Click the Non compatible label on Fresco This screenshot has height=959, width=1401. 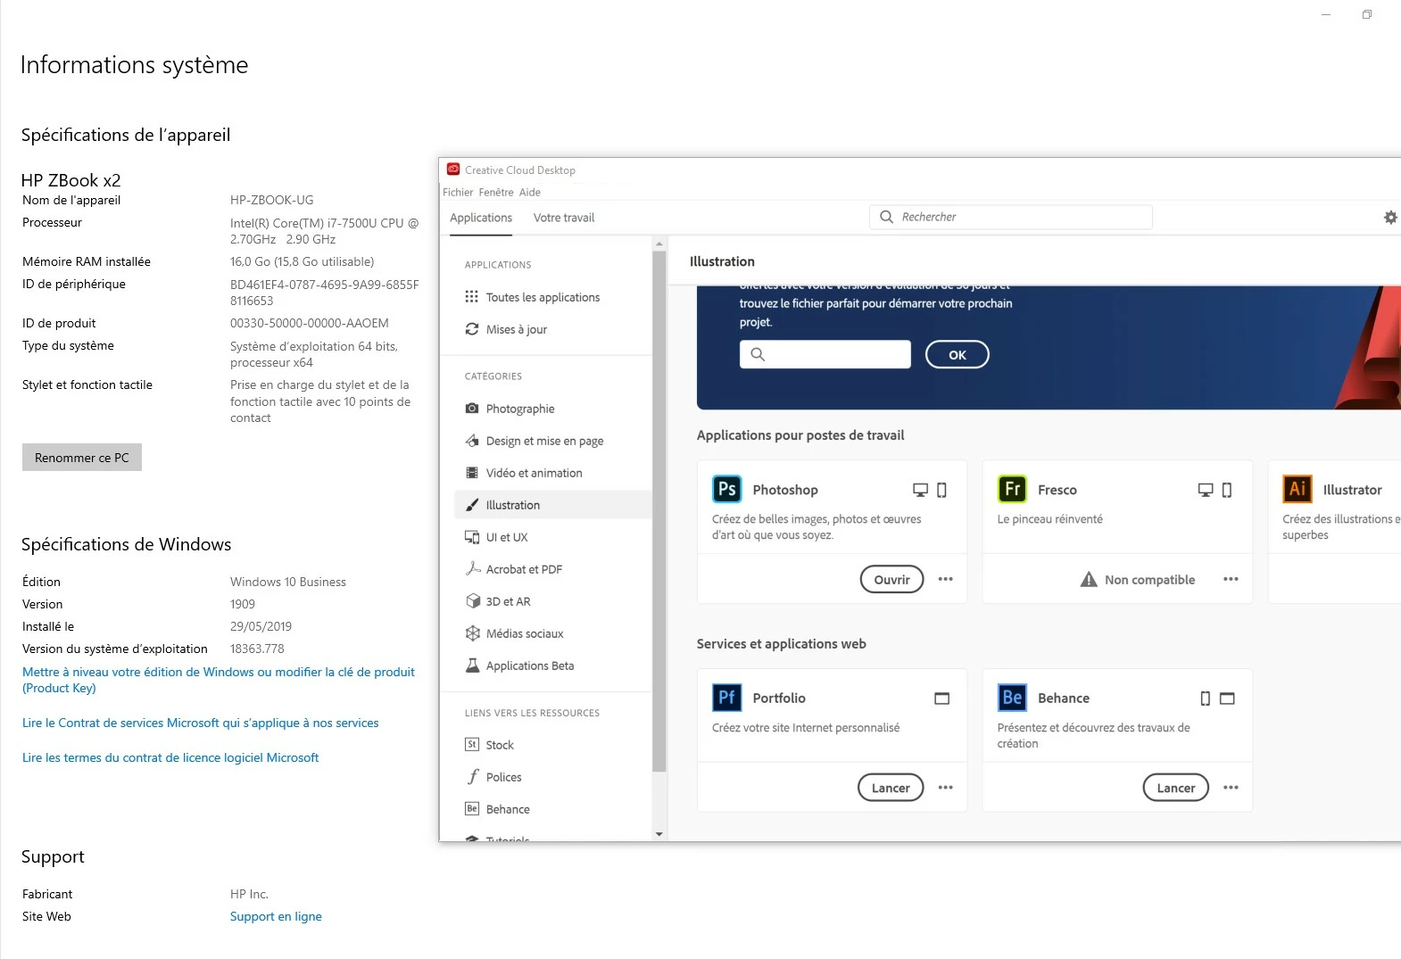(x=1149, y=580)
